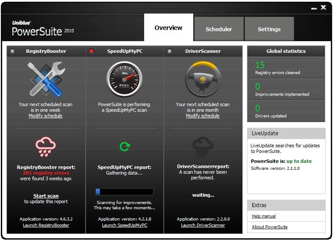
Task: Click the green 'up to date' status text
Action: pyautogui.click(x=299, y=161)
